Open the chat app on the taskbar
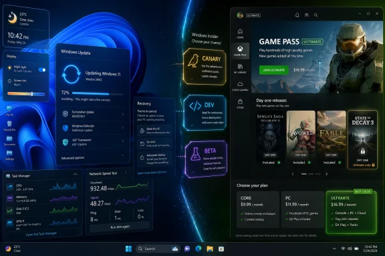The image size is (385, 256). 187,249
